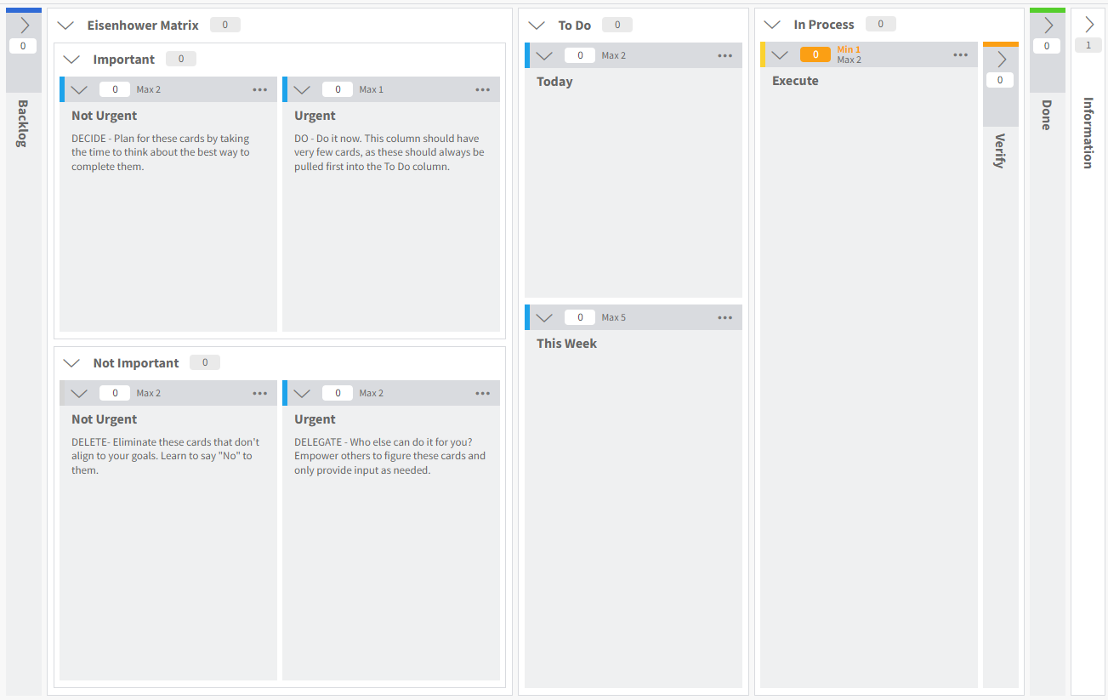This screenshot has height=700, width=1108.
Task: Click Max 1 limit on Important Urgent
Action: click(x=372, y=89)
